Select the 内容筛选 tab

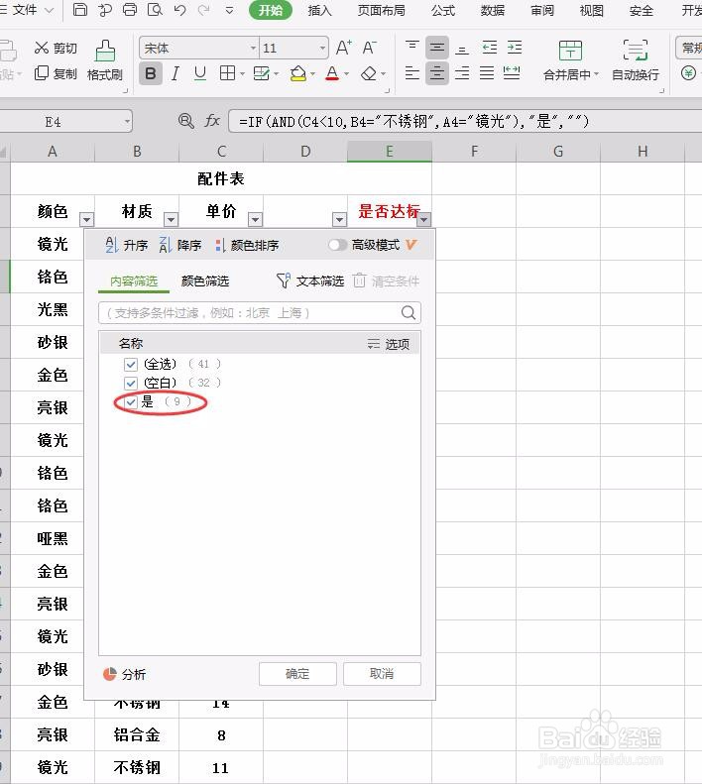click(x=134, y=281)
